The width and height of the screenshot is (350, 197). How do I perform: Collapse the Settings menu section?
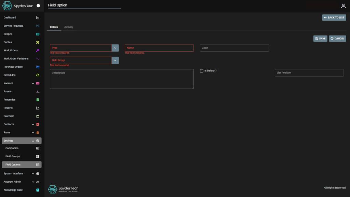point(33,141)
